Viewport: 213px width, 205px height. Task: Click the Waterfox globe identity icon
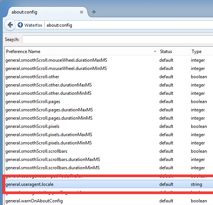coord(20,25)
